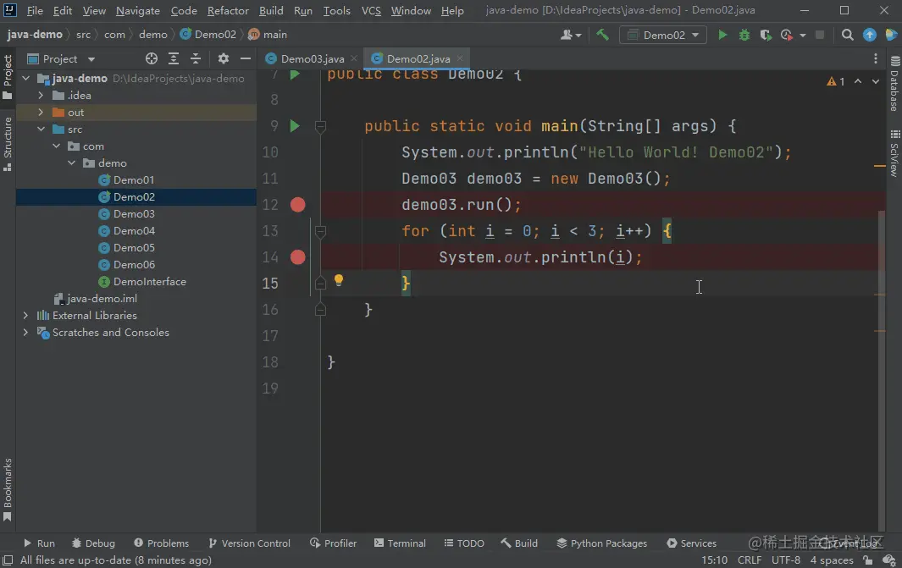Open the File menu
902x568 pixels.
point(35,10)
